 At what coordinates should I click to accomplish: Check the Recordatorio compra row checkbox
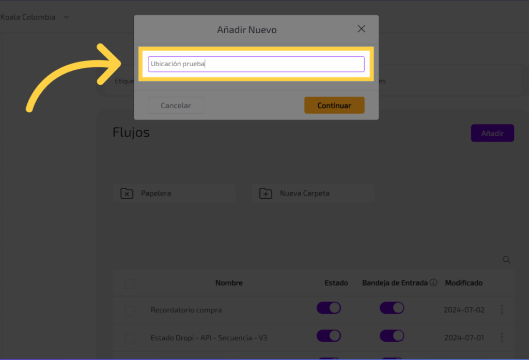(130, 310)
